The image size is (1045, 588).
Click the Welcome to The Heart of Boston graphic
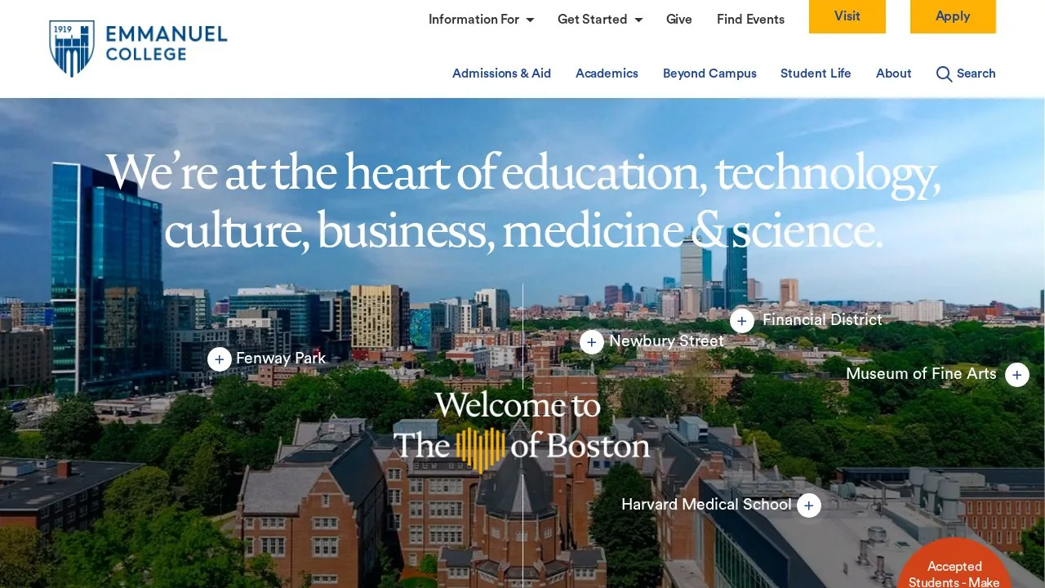(x=521, y=430)
